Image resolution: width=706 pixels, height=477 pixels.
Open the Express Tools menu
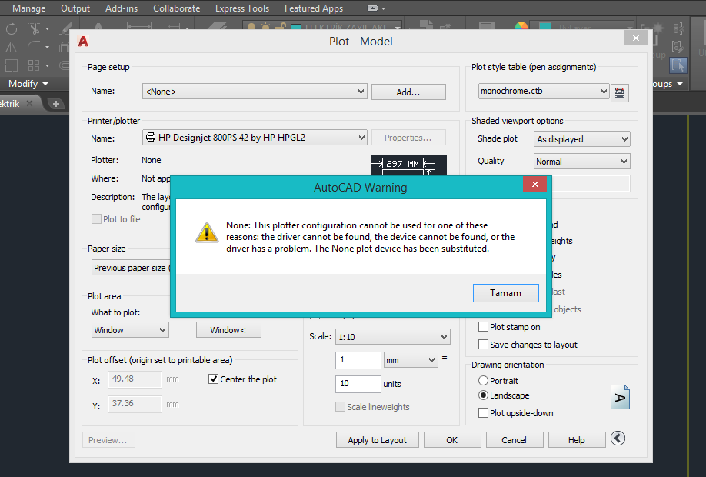tap(242, 8)
